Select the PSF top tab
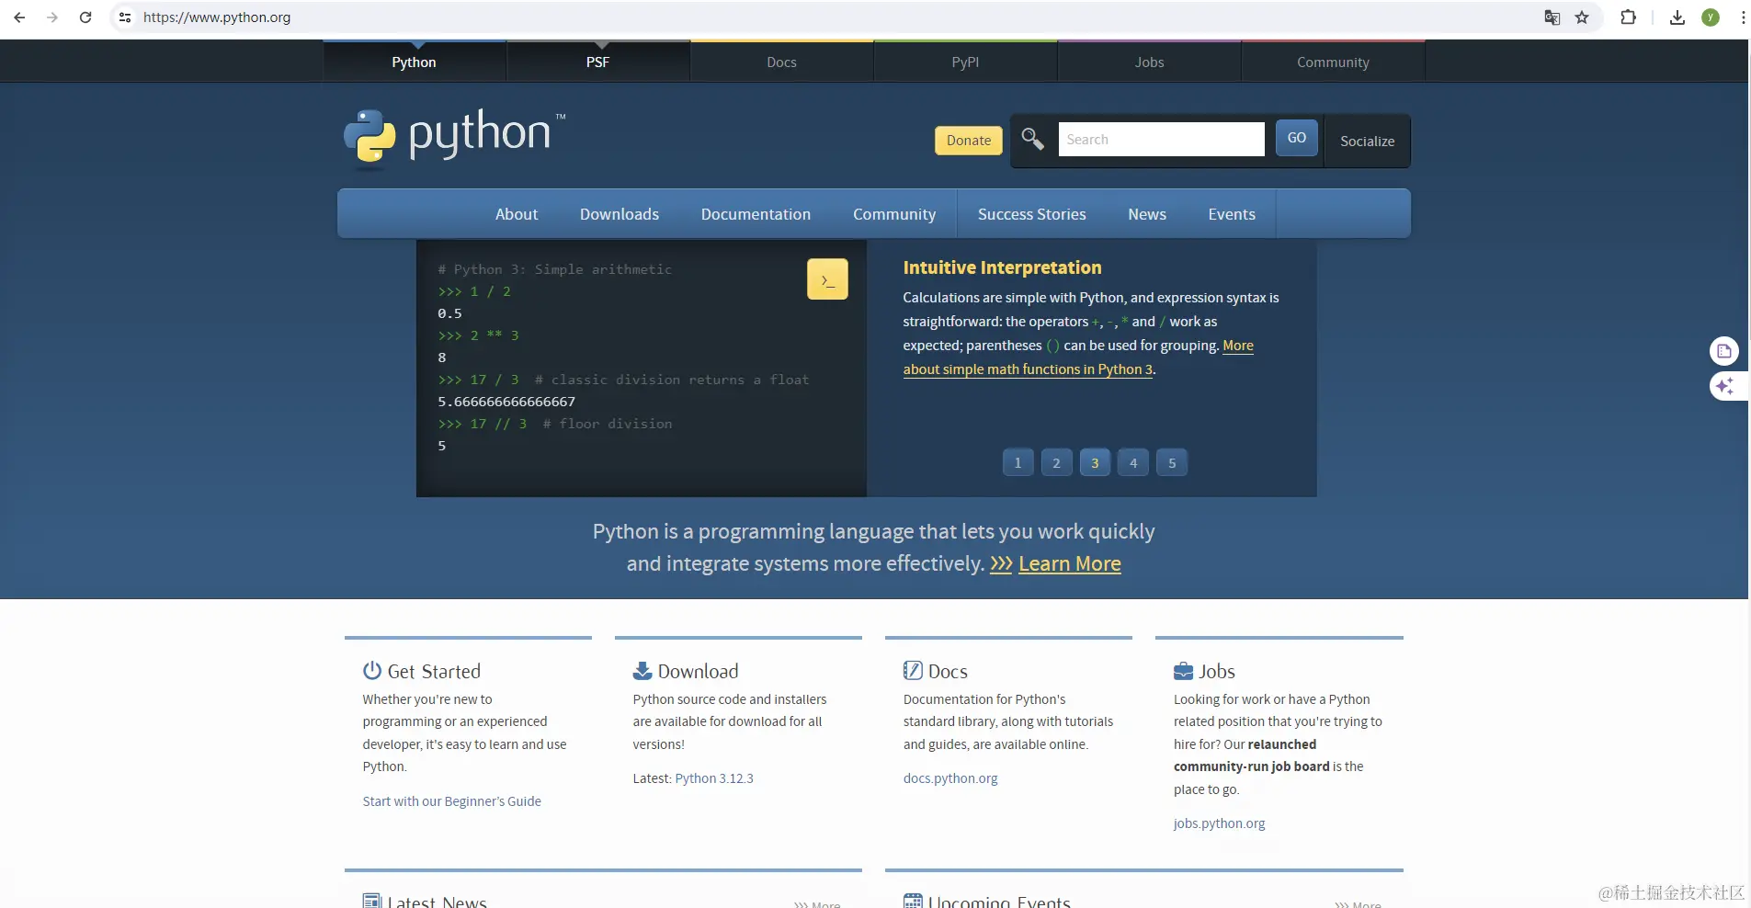 598,62
